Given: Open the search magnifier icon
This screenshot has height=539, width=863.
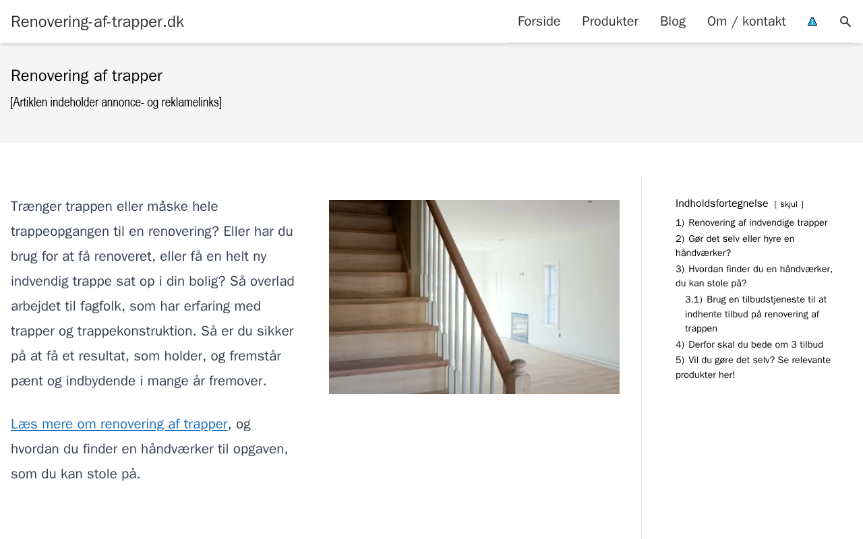Looking at the screenshot, I should [x=845, y=22].
